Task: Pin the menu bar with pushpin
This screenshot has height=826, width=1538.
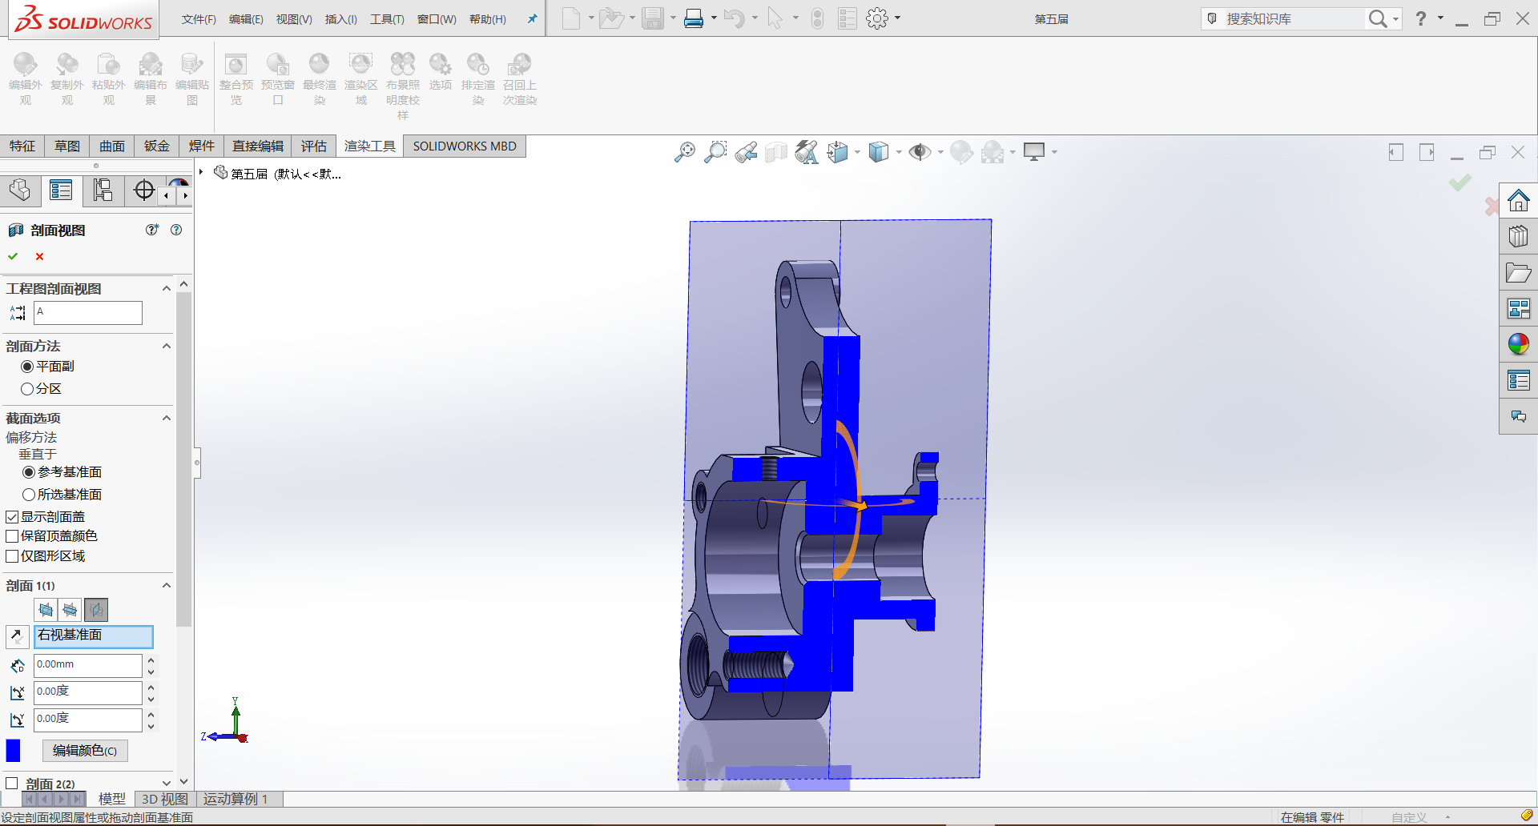Action: click(532, 18)
